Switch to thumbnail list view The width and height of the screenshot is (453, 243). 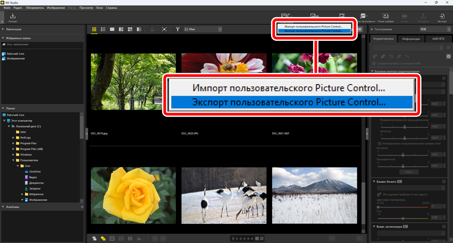(x=103, y=30)
